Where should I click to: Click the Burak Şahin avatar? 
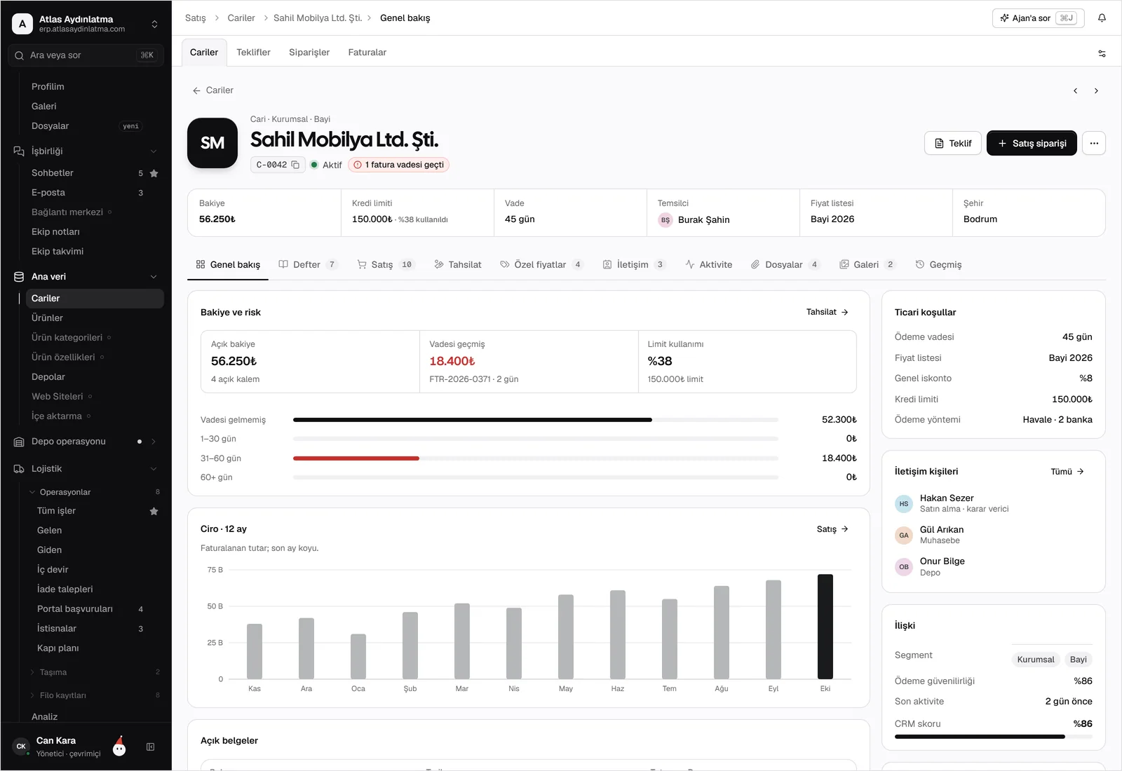665,220
